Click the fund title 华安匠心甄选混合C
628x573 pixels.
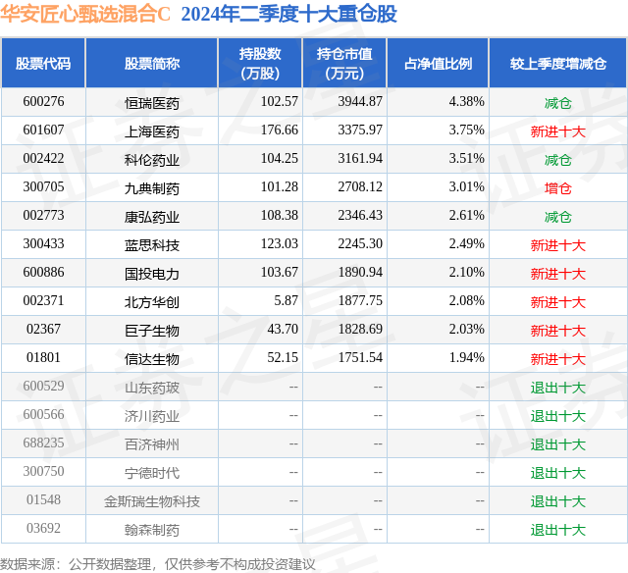point(85,14)
